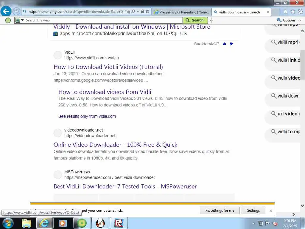Open the Home icon in IE toolbar
The width and height of the screenshot is (305, 229).
pos(285,12)
